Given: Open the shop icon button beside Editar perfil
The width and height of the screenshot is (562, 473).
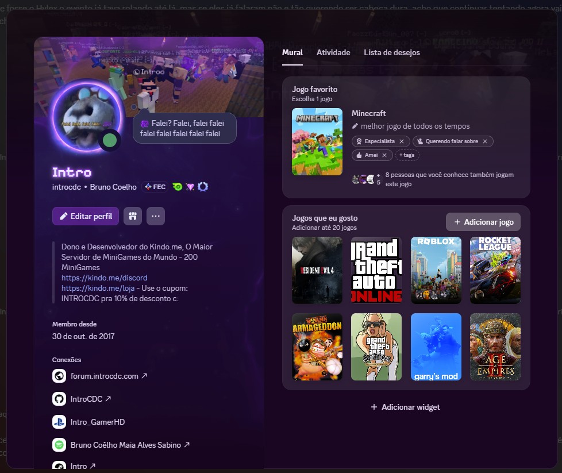Looking at the screenshot, I should pos(132,216).
